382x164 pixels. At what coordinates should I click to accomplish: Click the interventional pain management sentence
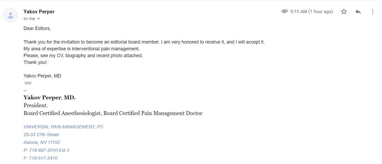tap(82, 49)
